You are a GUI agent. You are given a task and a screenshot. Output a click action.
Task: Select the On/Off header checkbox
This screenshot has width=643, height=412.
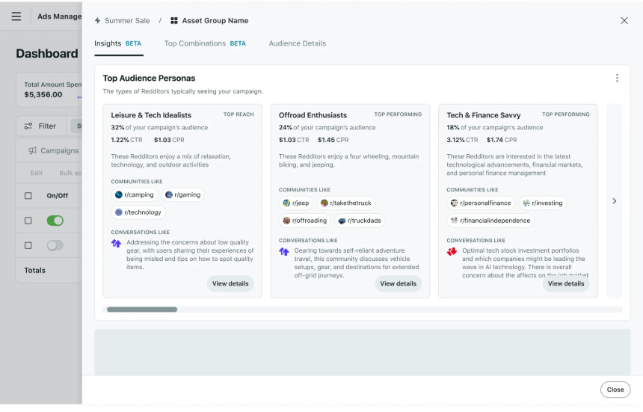click(28, 196)
